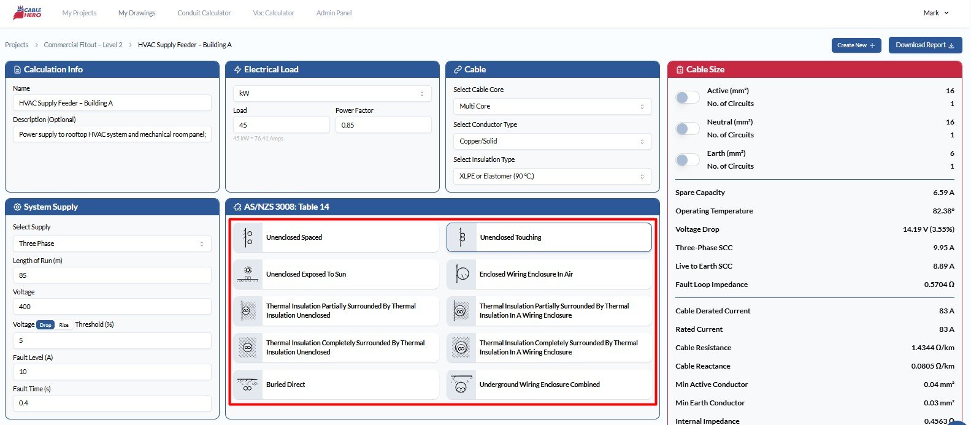The height and width of the screenshot is (425, 971).
Task: Select Partially Surrounded Thermal Insulation Unenclosed icon
Action: coord(248,311)
